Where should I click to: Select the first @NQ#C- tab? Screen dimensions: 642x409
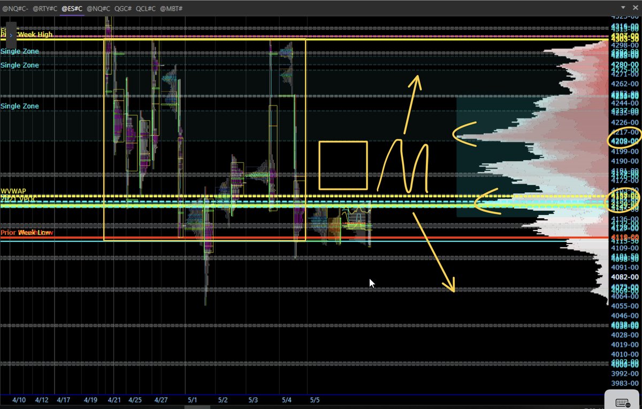pyautogui.click(x=15, y=9)
